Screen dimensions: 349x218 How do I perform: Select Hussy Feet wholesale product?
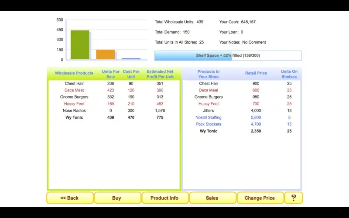point(74,104)
